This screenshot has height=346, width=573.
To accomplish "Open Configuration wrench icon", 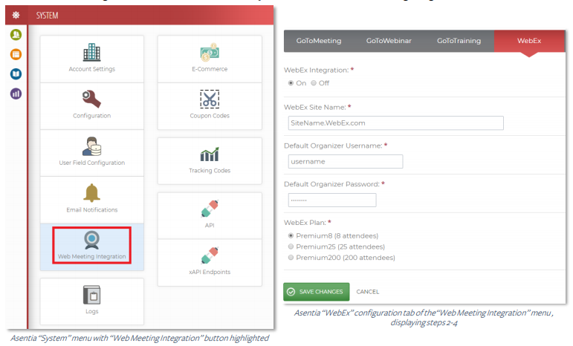I will click(x=91, y=99).
